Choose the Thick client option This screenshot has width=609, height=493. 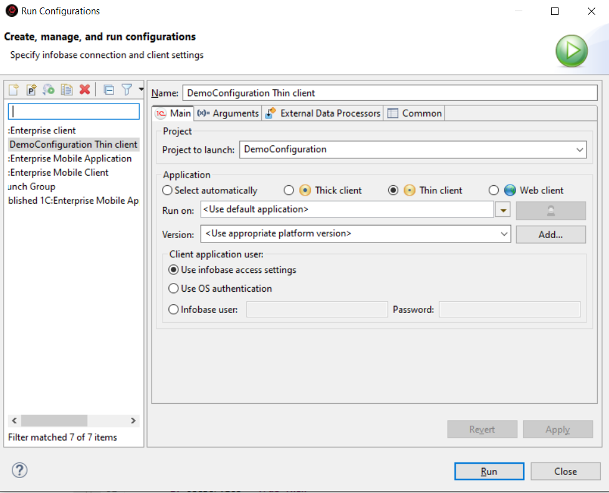[x=289, y=191]
